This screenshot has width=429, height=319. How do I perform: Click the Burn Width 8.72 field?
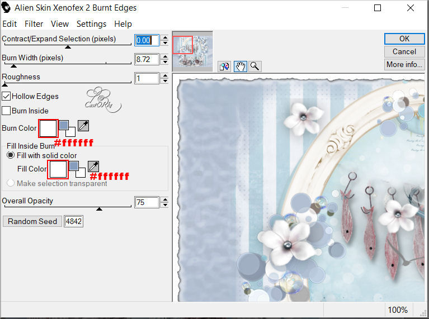click(x=147, y=59)
